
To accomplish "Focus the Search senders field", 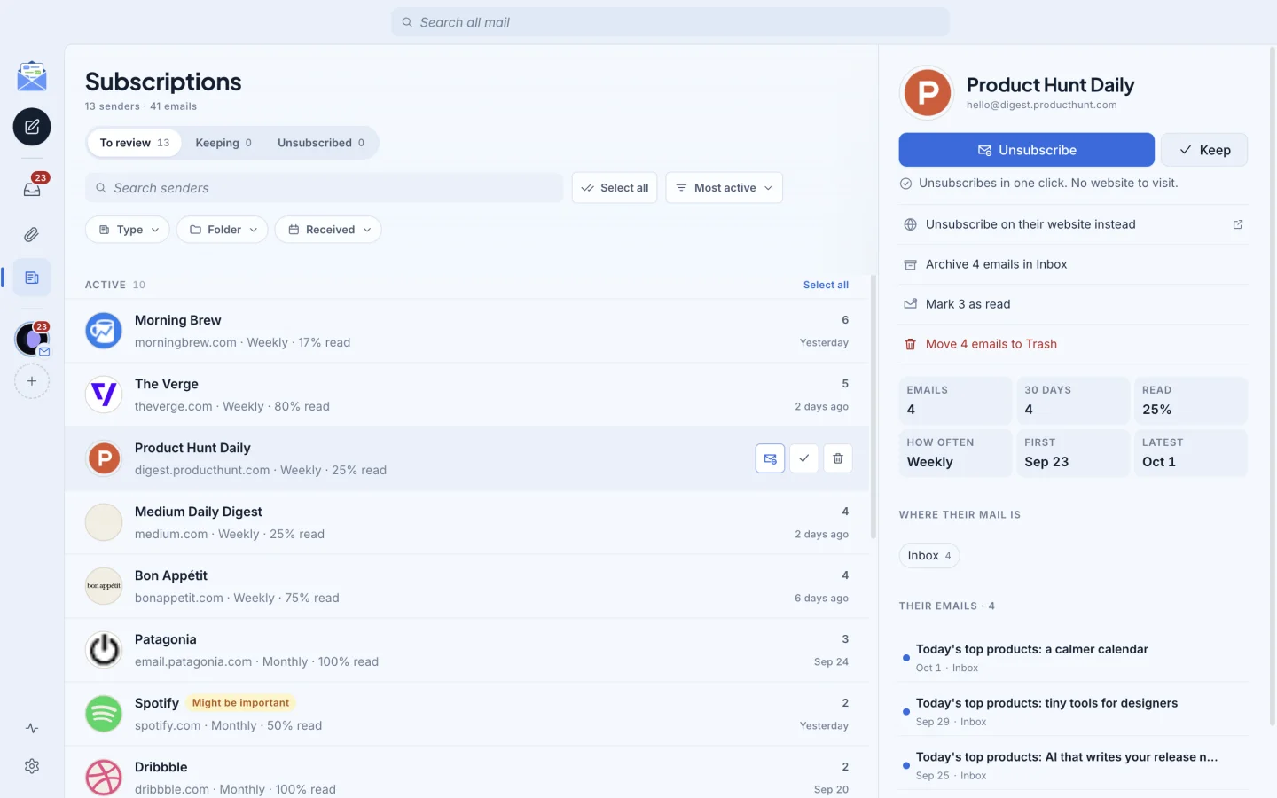I will pos(325,188).
